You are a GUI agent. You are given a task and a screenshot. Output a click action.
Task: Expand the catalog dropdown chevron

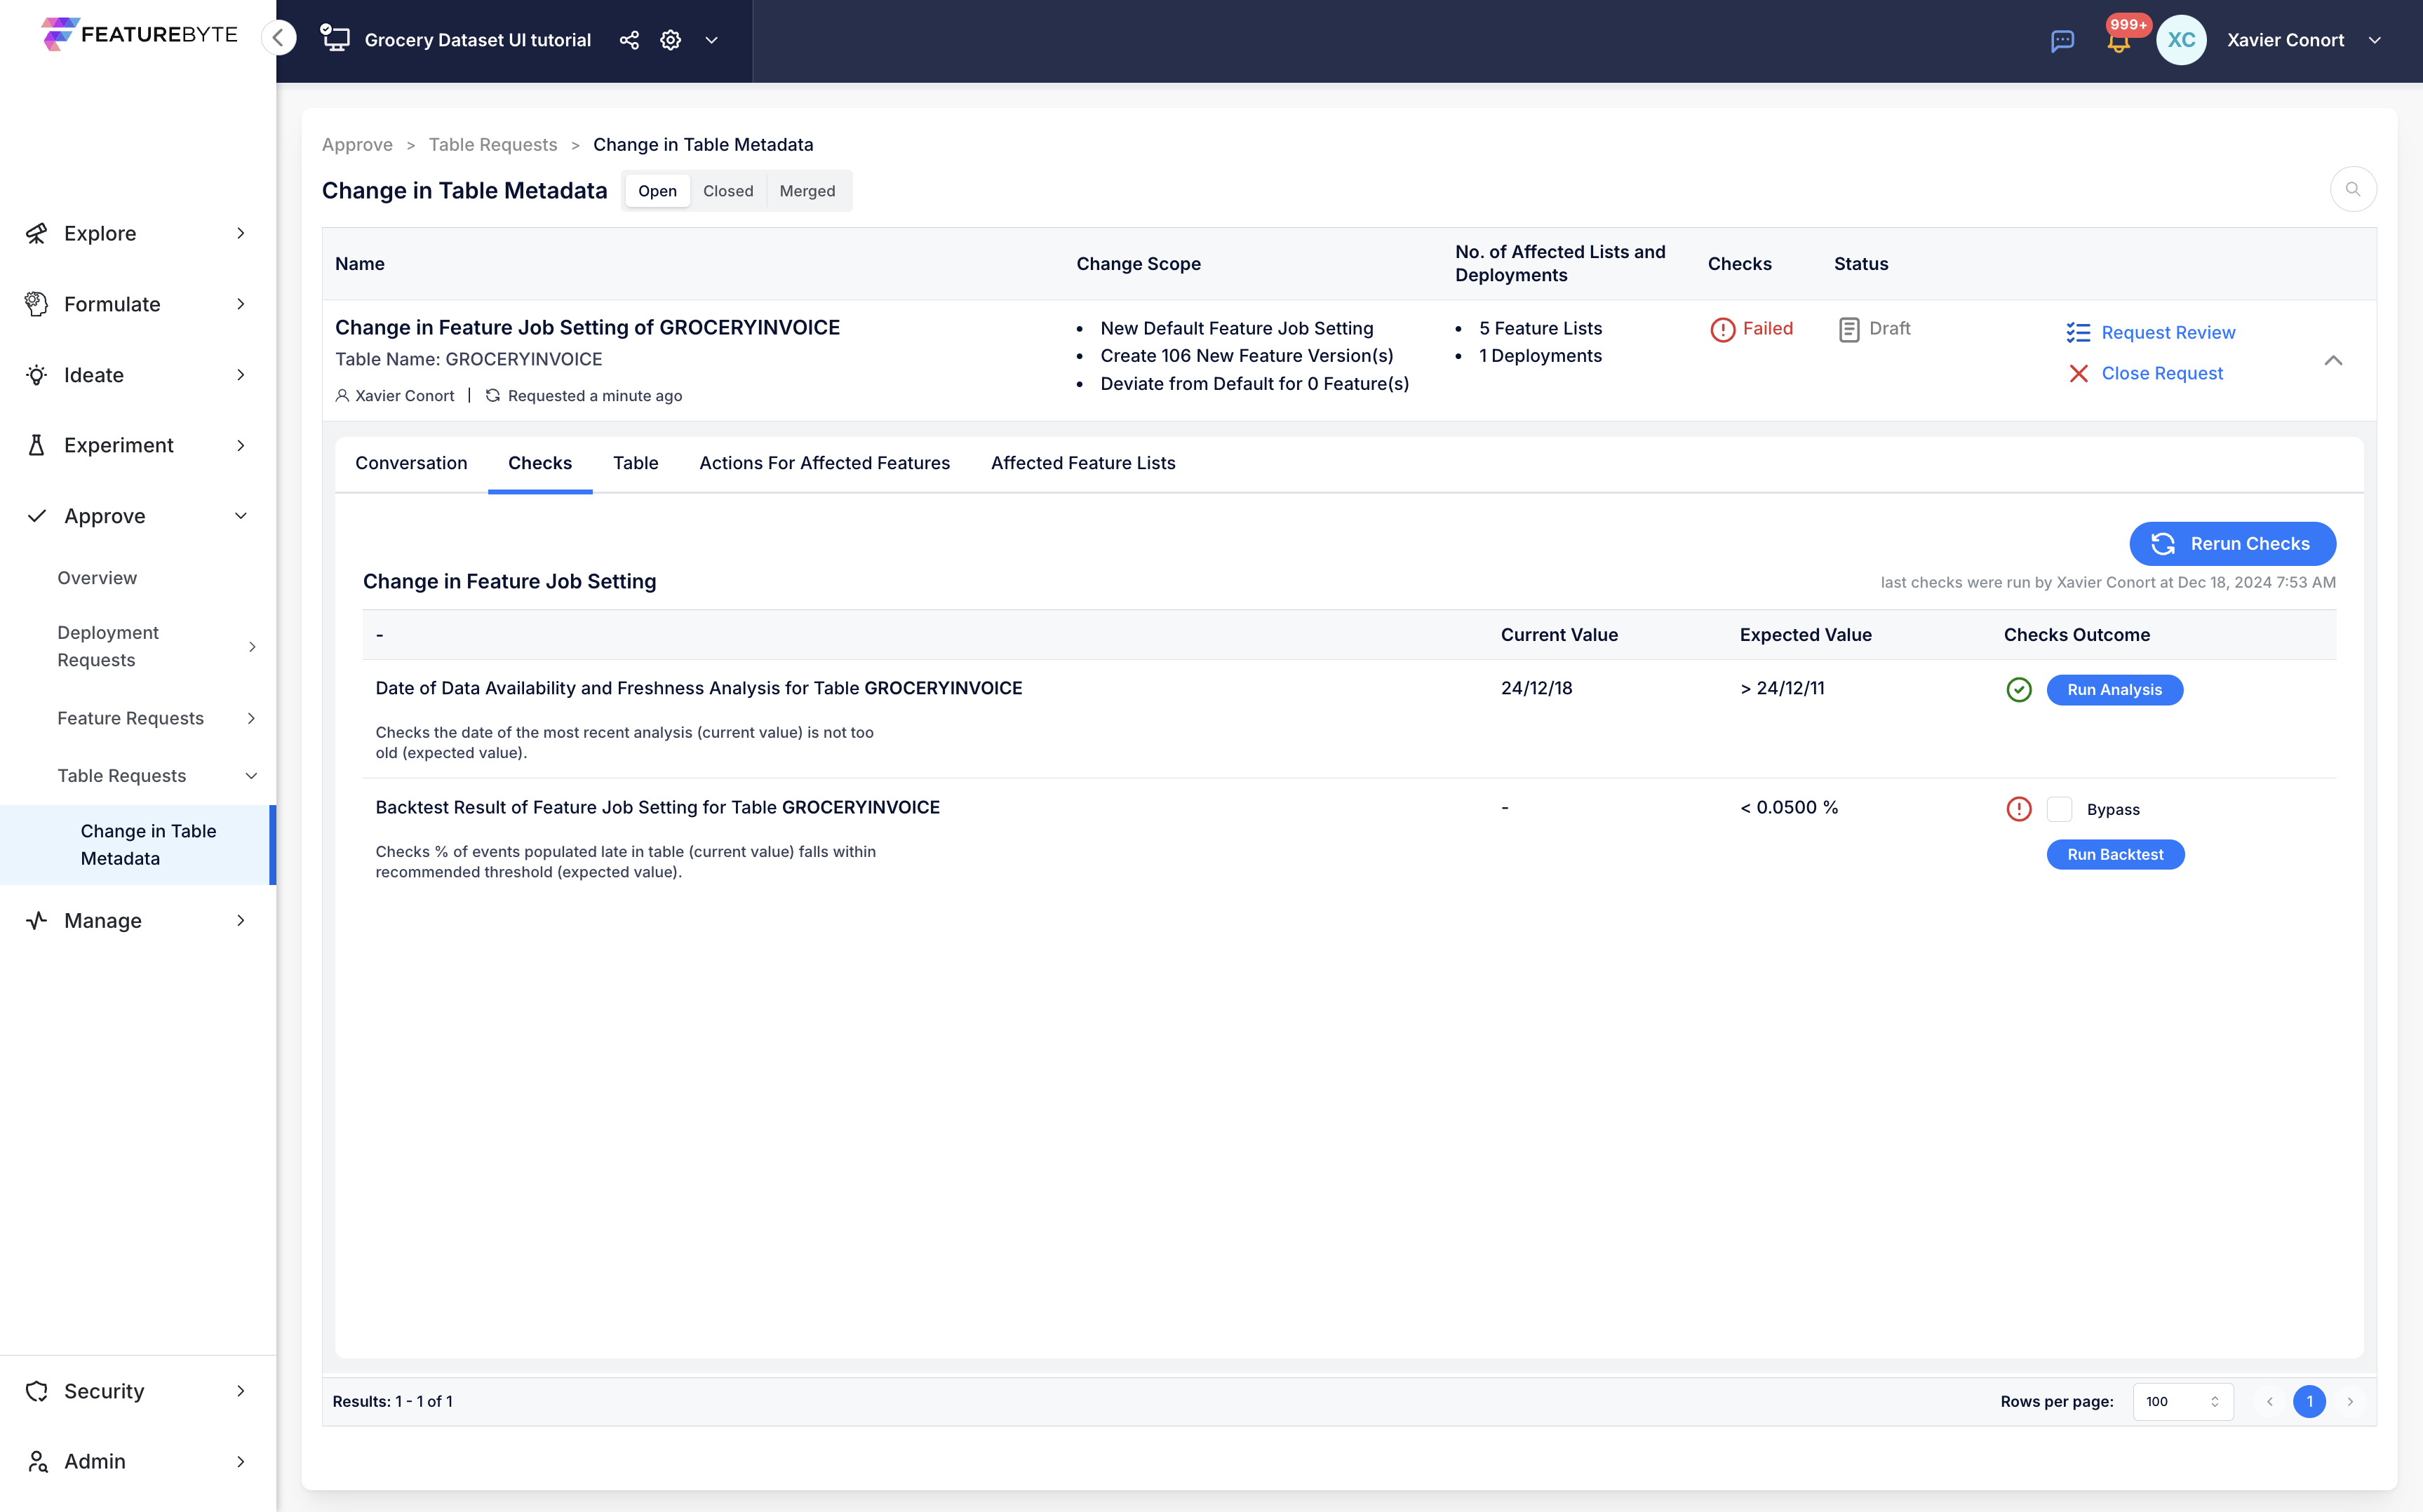[712, 40]
